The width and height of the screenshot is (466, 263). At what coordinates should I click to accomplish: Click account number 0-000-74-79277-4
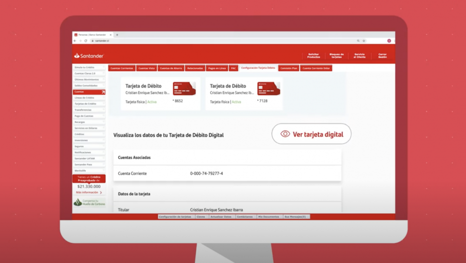pos(207,174)
